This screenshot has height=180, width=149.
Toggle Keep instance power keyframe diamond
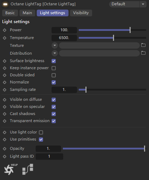coord(5,68)
